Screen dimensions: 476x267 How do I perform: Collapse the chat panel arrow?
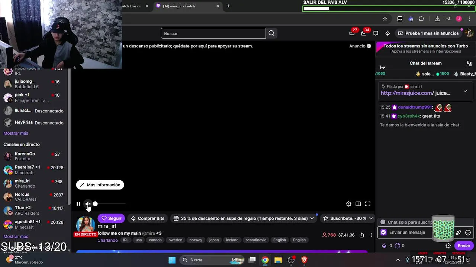point(383,67)
